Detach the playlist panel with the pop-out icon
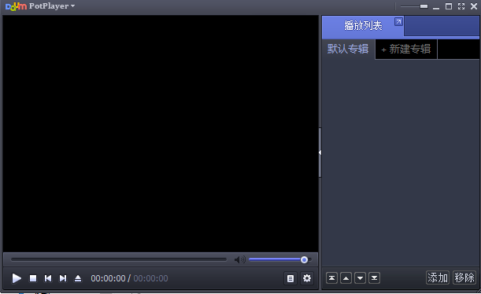The image size is (481, 294). 398,22
